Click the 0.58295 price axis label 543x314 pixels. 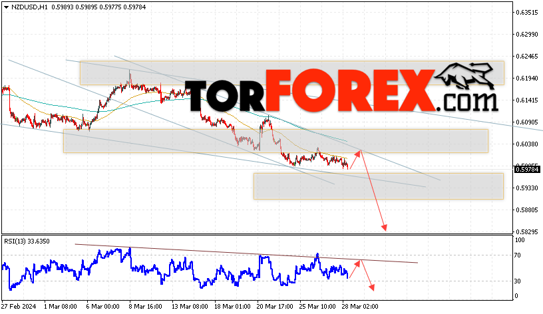pos(527,232)
